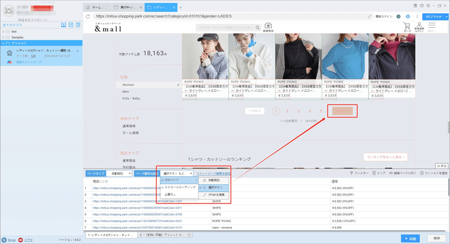Close the task in sidebar with X
450x244 pixels.
point(78,51)
